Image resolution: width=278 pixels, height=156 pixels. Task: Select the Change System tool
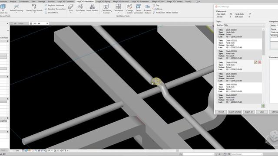(129, 9)
